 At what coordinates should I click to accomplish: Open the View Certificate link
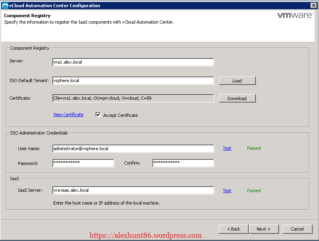tap(68, 114)
